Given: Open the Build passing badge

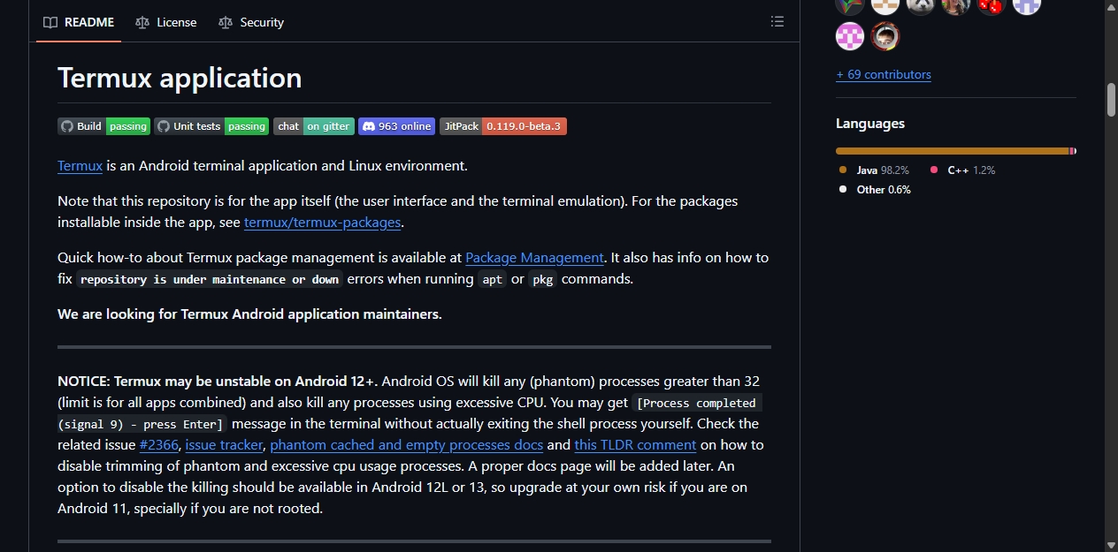Looking at the screenshot, I should pos(104,126).
